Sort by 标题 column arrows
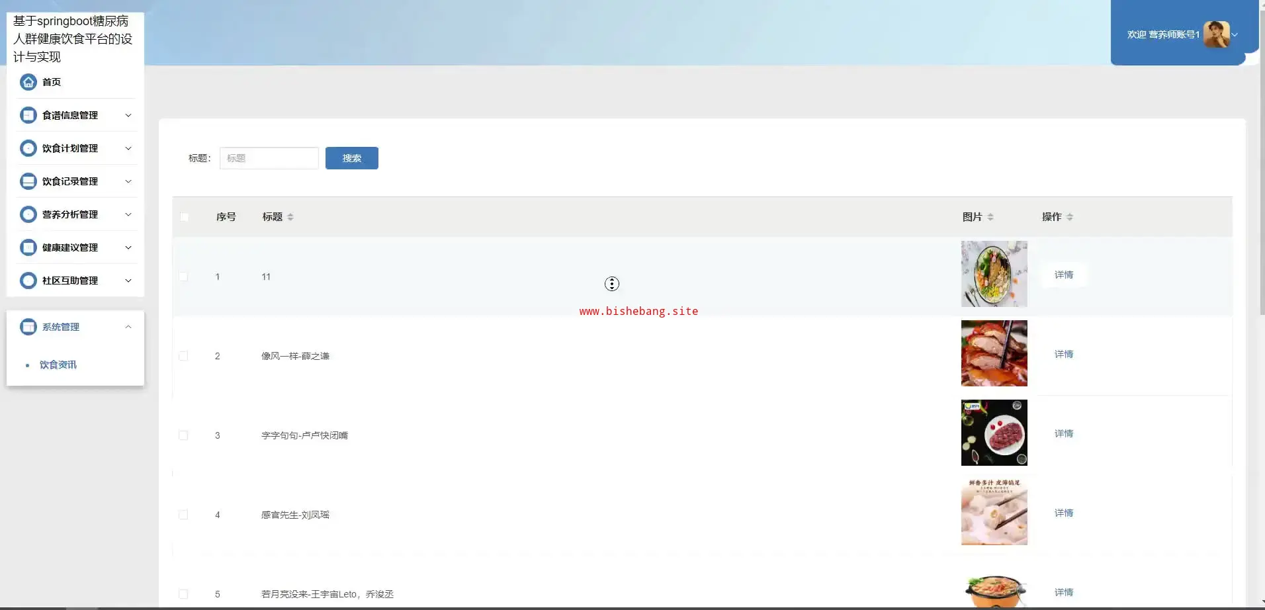 click(x=290, y=217)
